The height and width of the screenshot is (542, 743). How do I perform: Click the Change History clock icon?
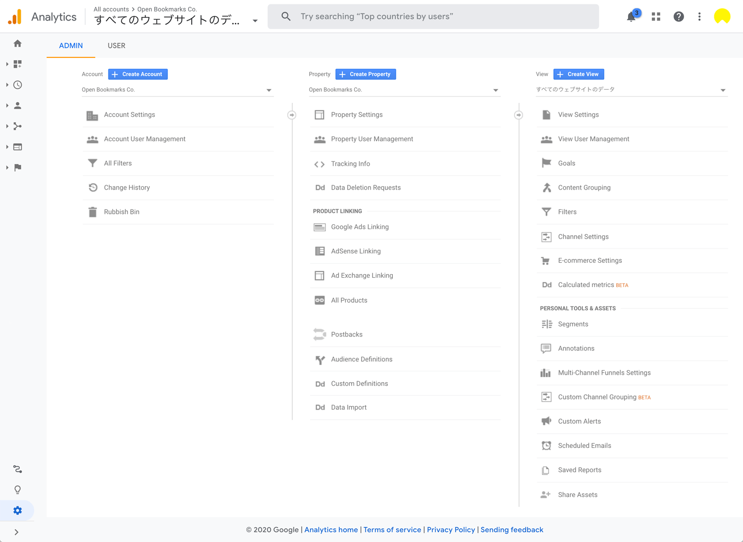93,188
